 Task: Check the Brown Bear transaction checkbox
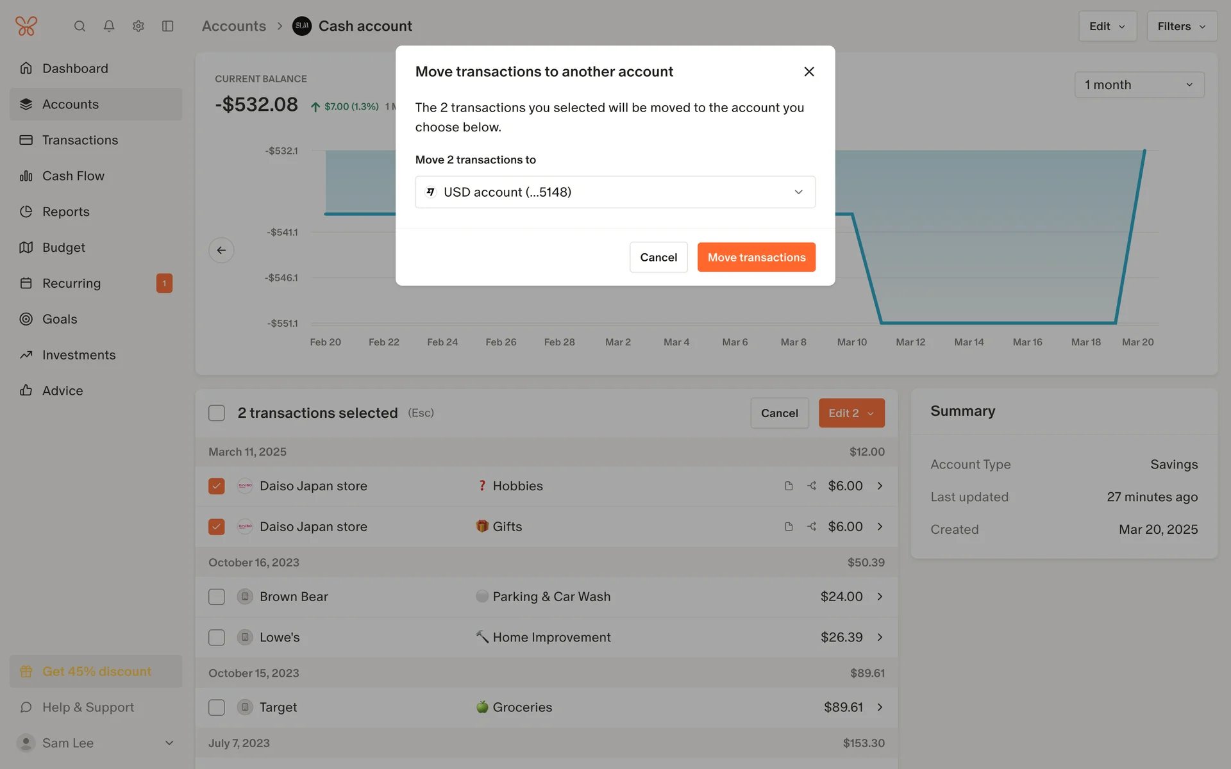pos(217,597)
